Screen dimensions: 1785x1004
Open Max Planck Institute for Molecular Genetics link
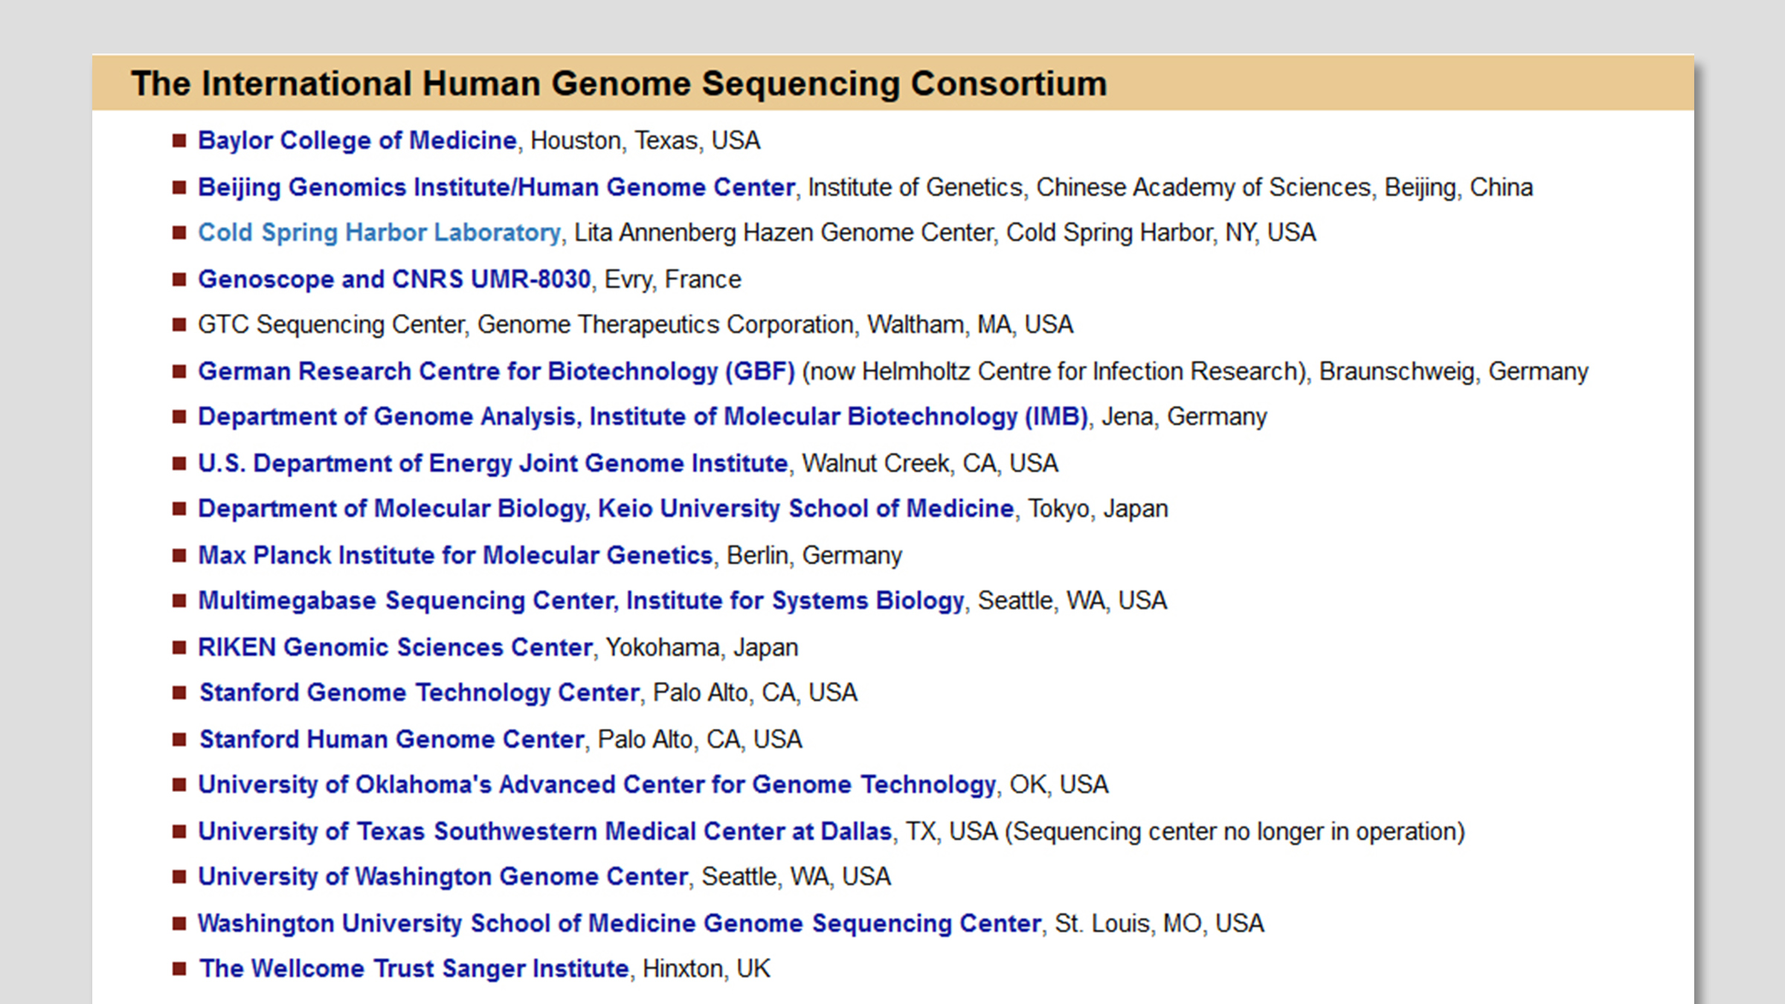455,556
